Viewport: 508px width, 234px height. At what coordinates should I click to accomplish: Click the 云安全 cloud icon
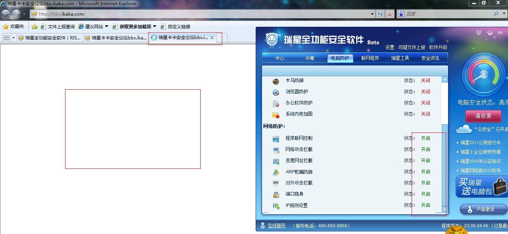tap(464, 129)
